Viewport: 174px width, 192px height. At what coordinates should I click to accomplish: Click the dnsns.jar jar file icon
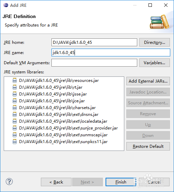click(15, 115)
